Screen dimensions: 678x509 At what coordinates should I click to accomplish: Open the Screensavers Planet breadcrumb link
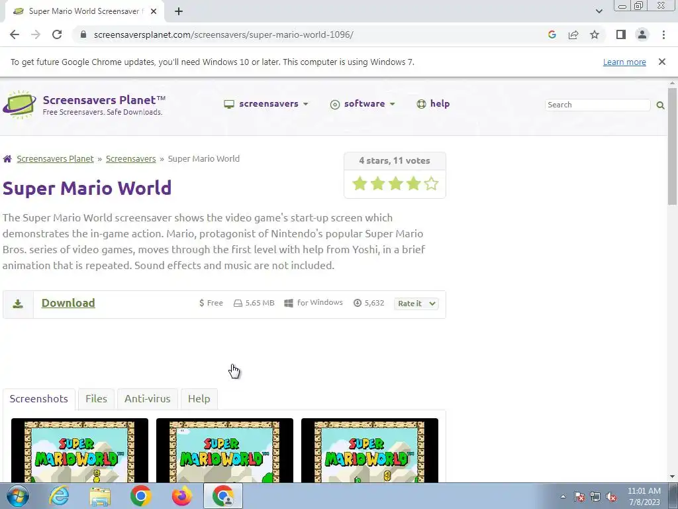click(55, 159)
